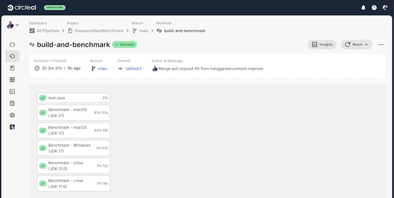Click the workflow icon beside build-and-benchmark title

coord(32,45)
